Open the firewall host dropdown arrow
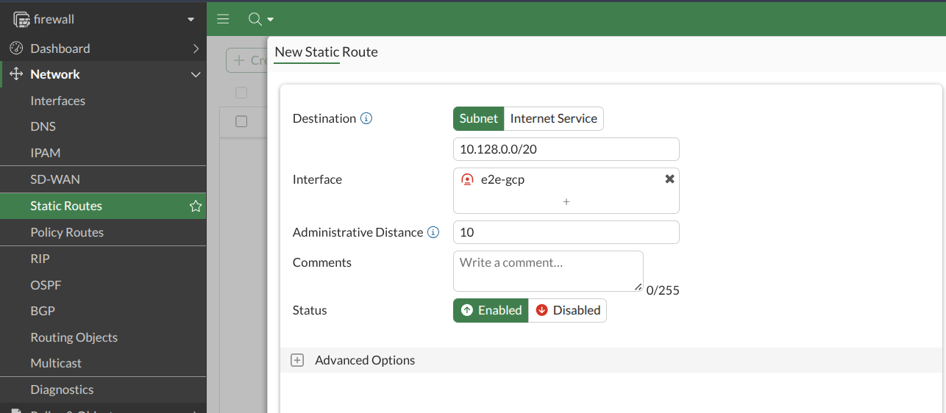This screenshot has height=413, width=946. [191, 20]
